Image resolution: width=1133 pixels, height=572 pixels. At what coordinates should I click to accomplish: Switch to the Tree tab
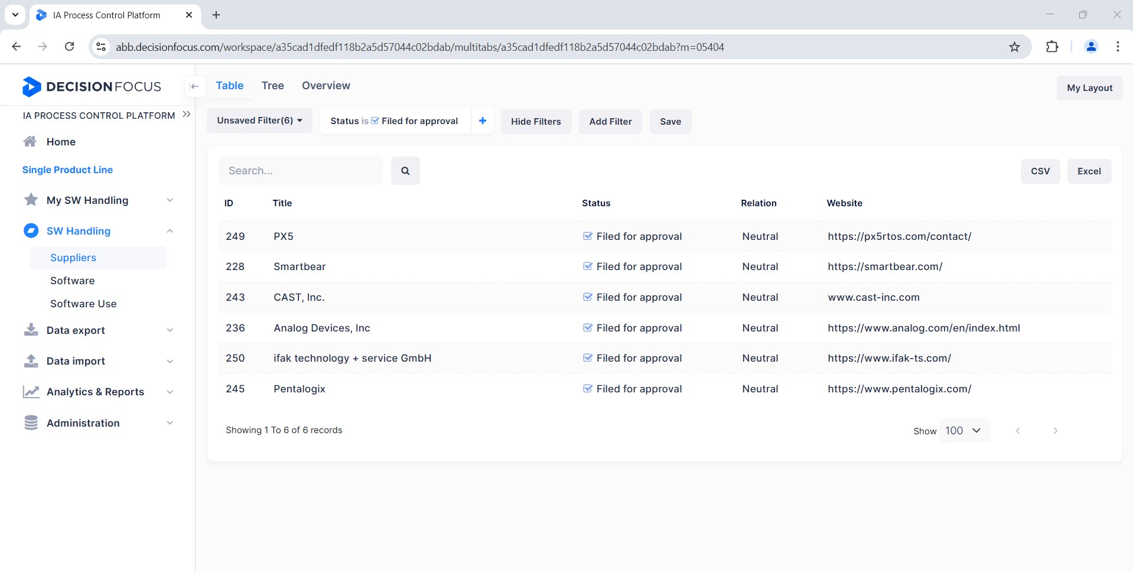273,86
